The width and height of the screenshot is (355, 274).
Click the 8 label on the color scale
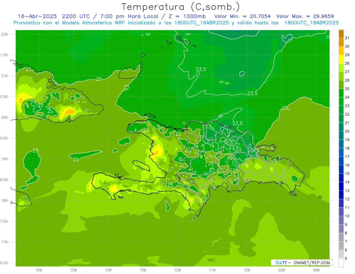[346, 233]
